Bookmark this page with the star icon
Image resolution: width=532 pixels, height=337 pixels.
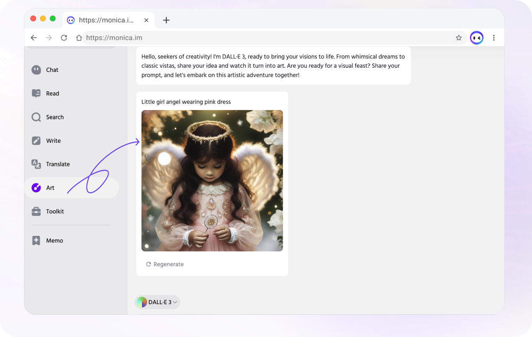459,38
